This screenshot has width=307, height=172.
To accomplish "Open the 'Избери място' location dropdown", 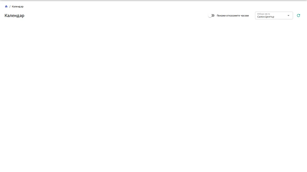I will coord(274,16).
